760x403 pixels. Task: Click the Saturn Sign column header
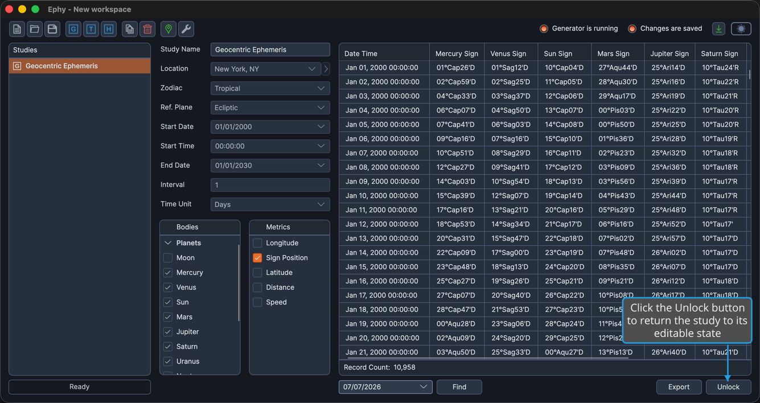(721, 54)
